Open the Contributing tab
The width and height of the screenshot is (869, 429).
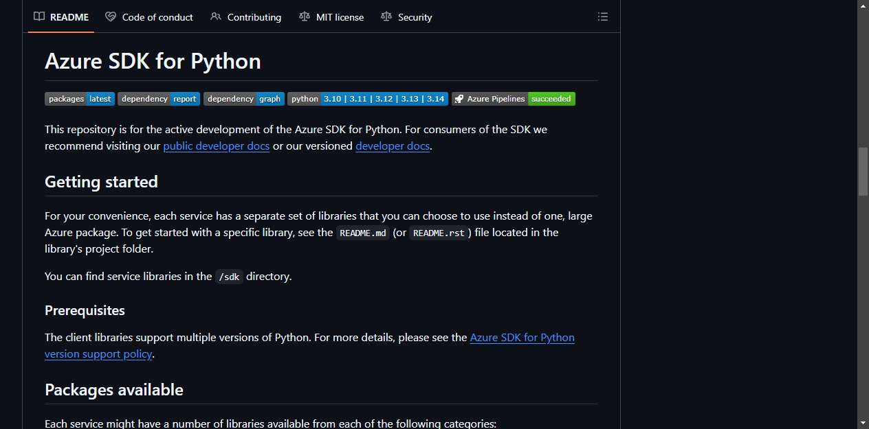[x=245, y=17]
